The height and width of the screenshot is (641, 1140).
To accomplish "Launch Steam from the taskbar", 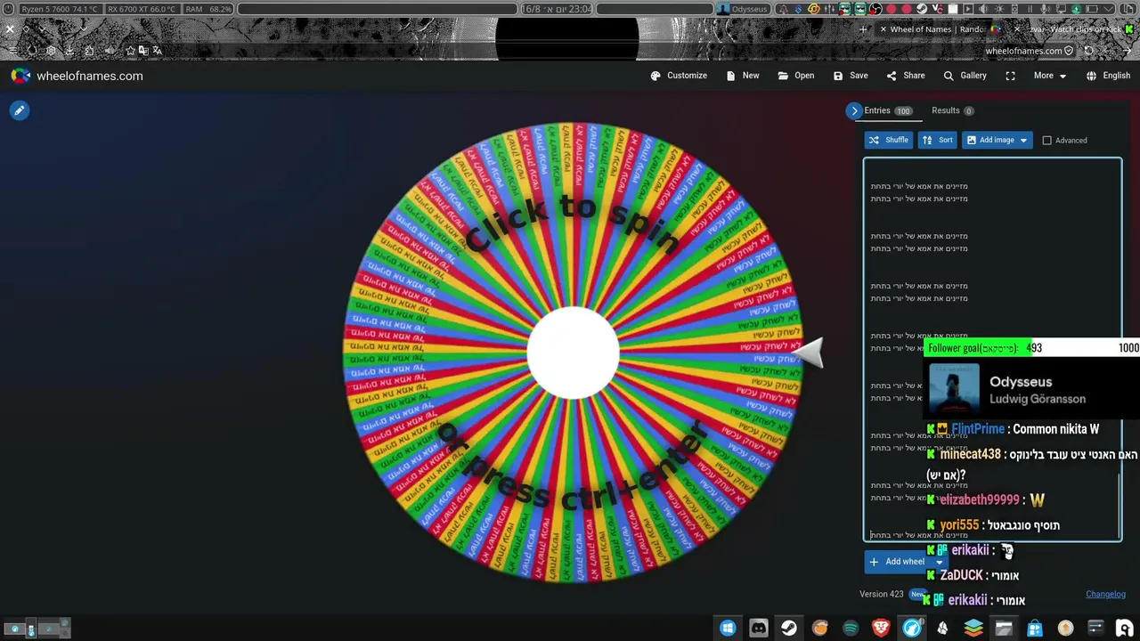I will (x=789, y=628).
